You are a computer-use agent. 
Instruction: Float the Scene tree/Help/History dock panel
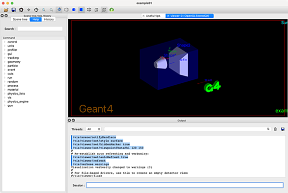(x=6, y=16)
